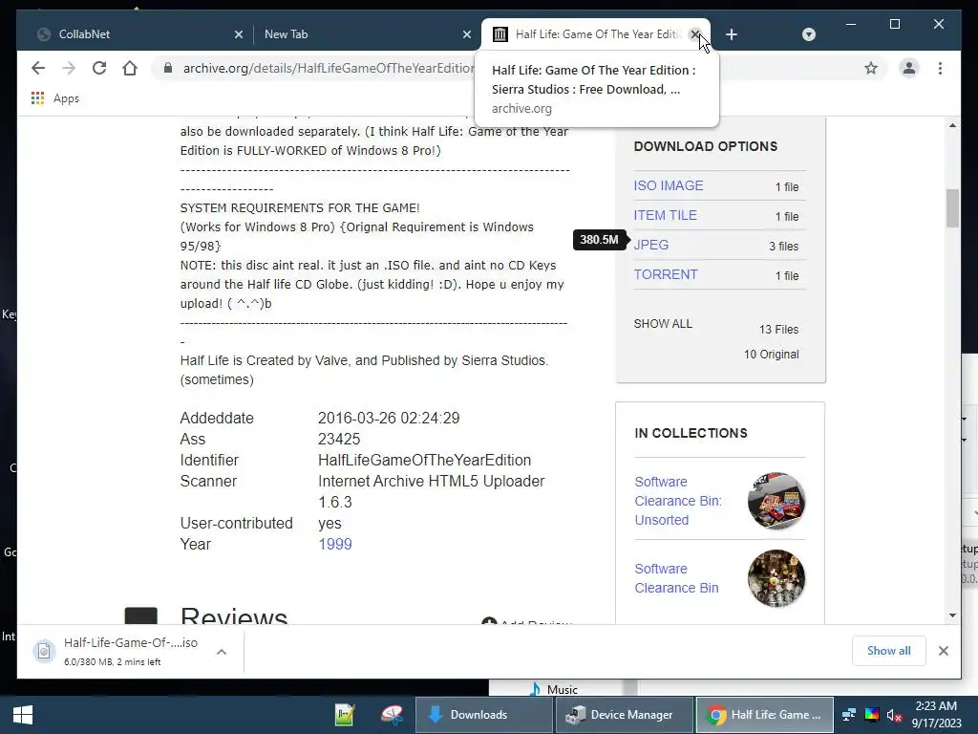Screen dimensions: 978x734
Task: Open the 1999 year link
Action: tap(335, 544)
